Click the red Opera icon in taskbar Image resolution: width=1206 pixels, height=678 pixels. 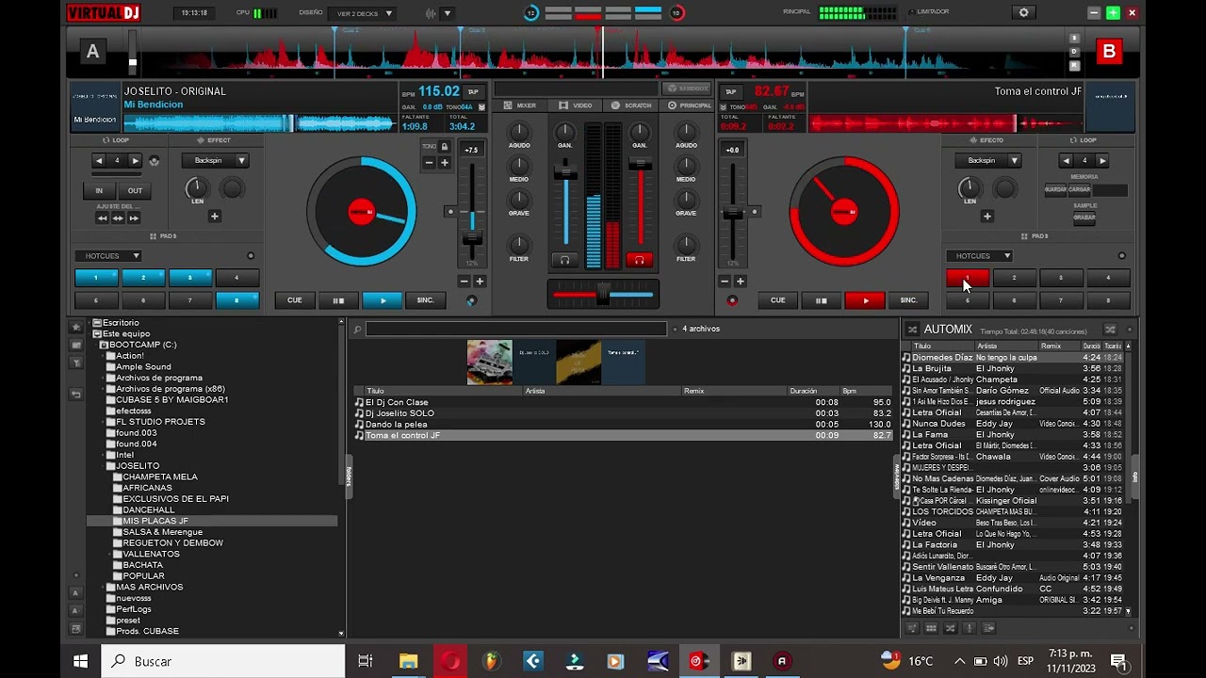point(450,661)
